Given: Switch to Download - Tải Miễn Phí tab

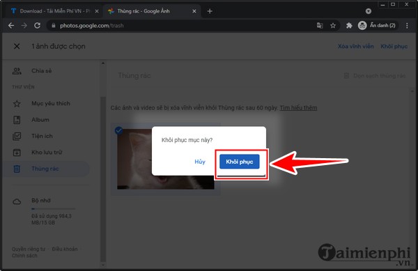Looking at the screenshot, I should point(54,11).
